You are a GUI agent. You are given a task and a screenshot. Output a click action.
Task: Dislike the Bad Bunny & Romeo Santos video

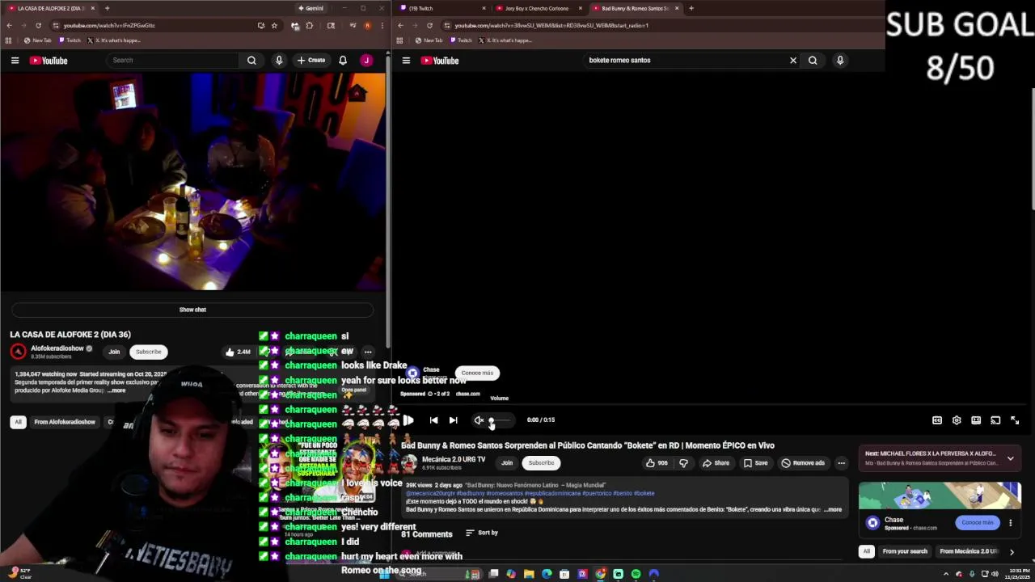[x=683, y=463]
